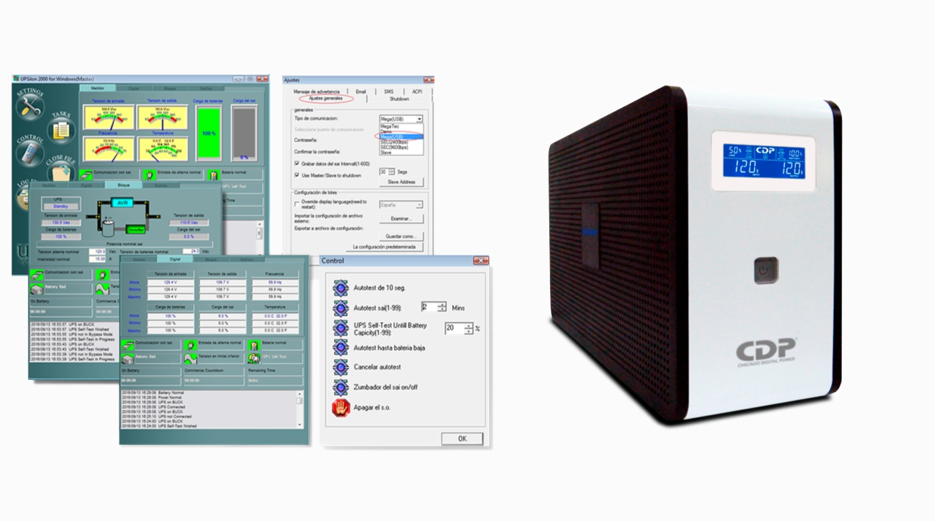Choose SEC(9600bps) from the list
The image size is (935, 521).
401,147
